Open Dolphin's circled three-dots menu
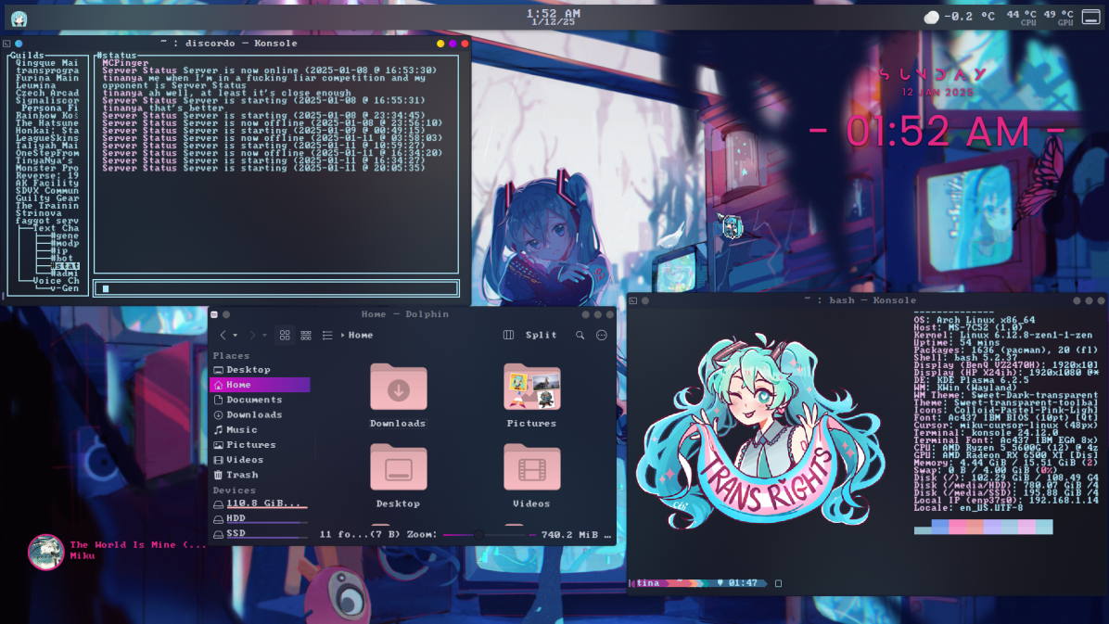The image size is (1109, 624). (602, 336)
